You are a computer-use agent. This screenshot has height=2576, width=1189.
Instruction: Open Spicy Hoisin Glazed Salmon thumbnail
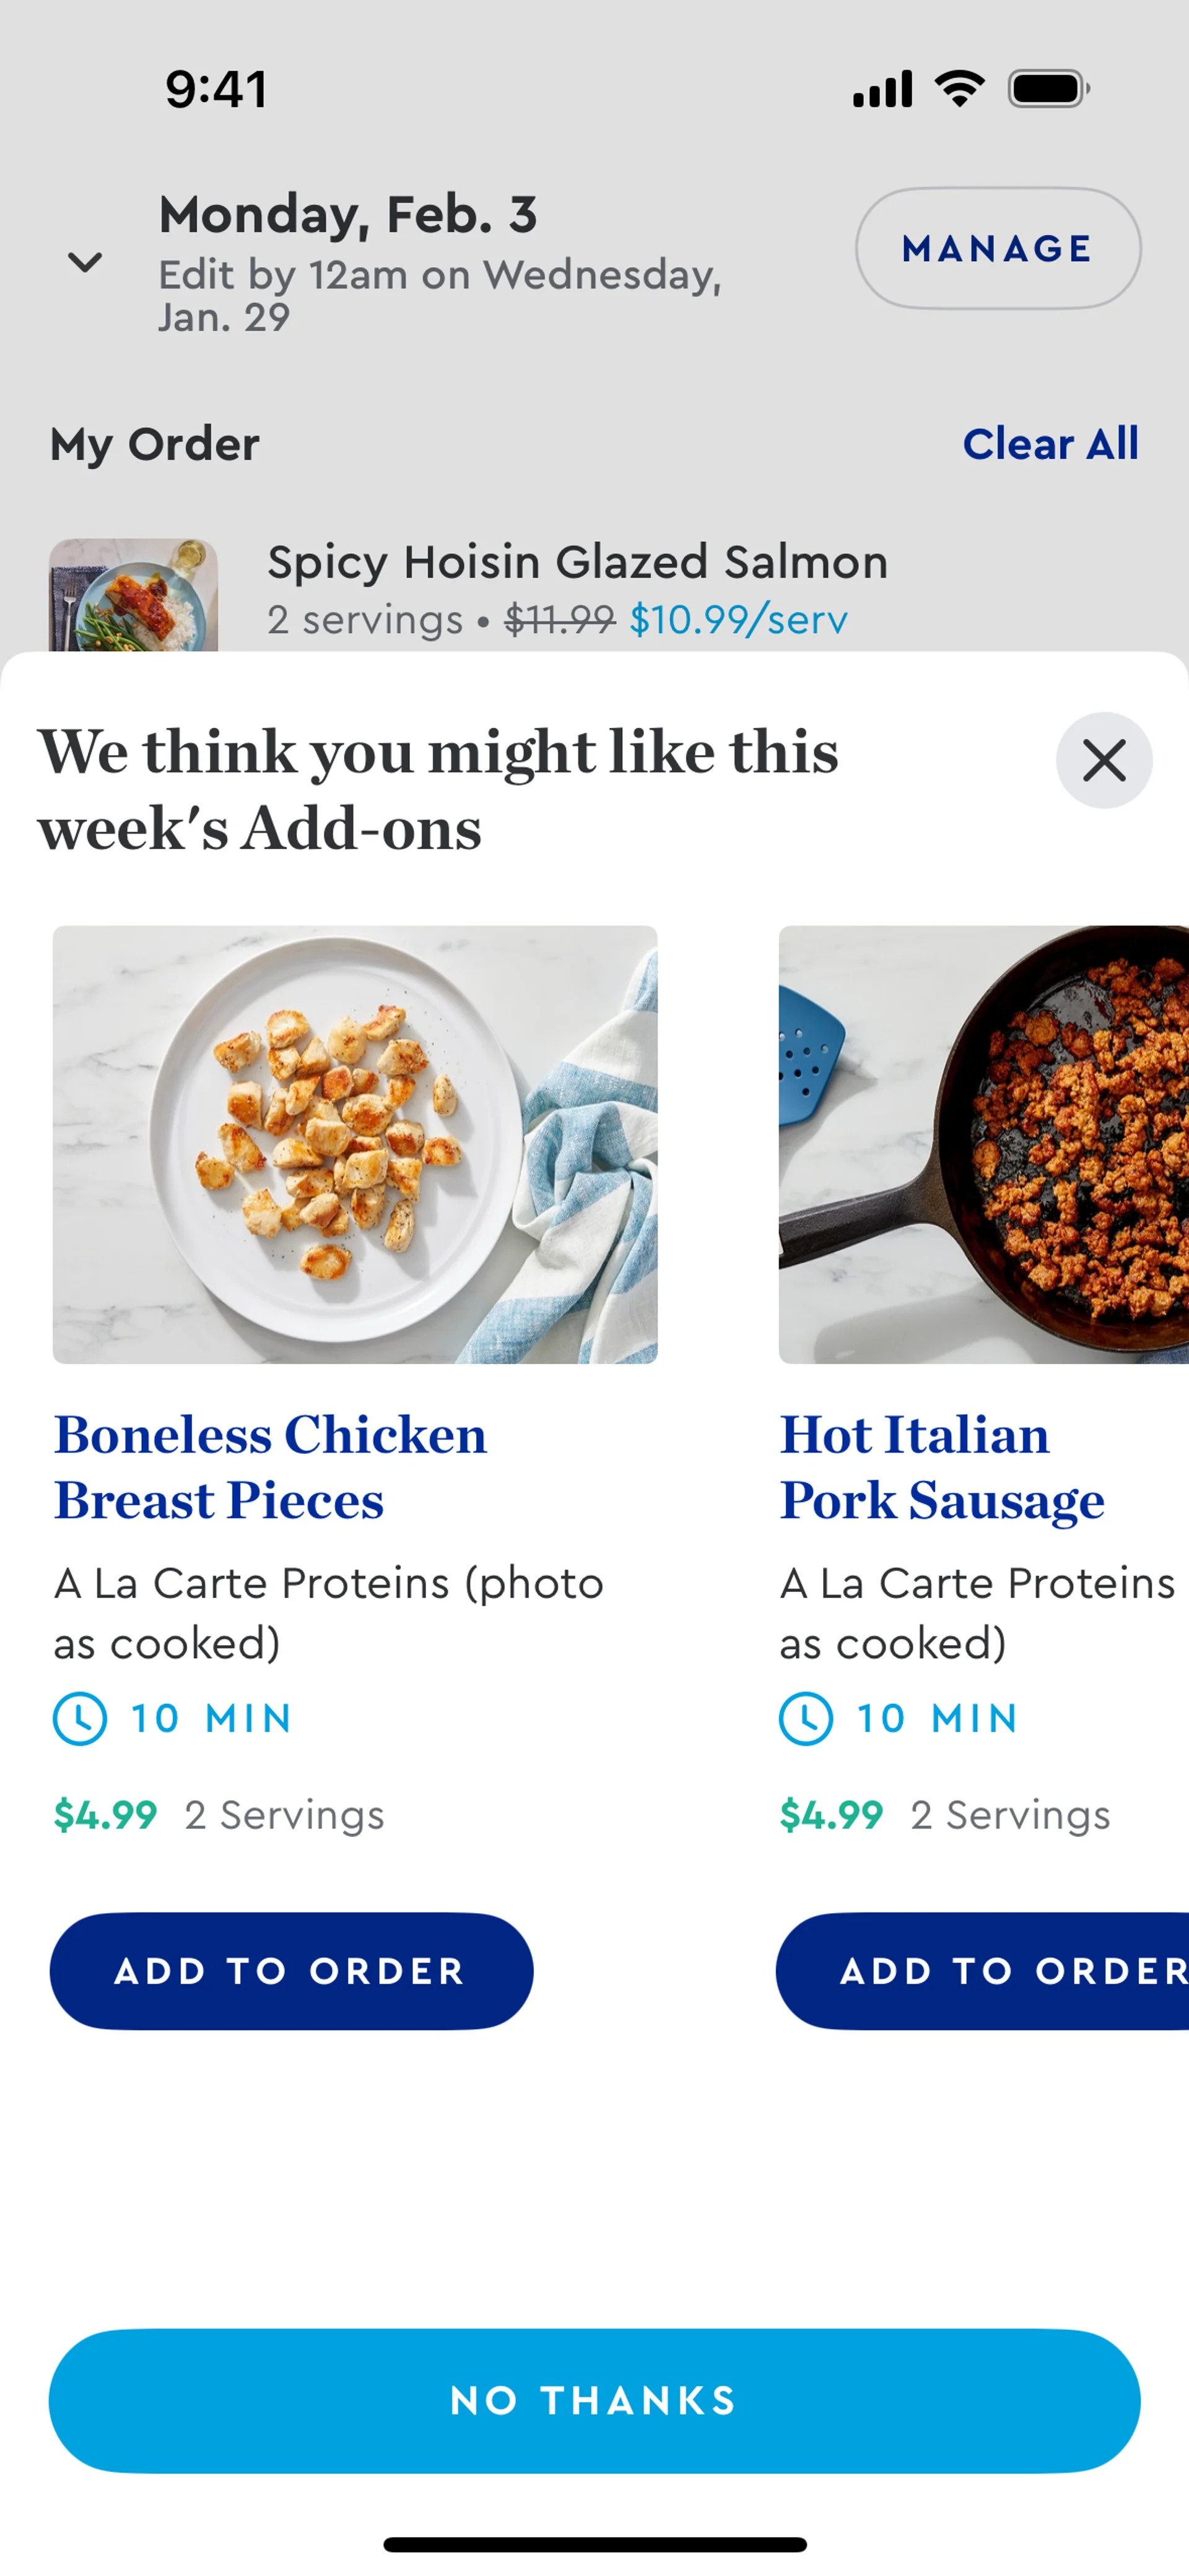tap(133, 596)
